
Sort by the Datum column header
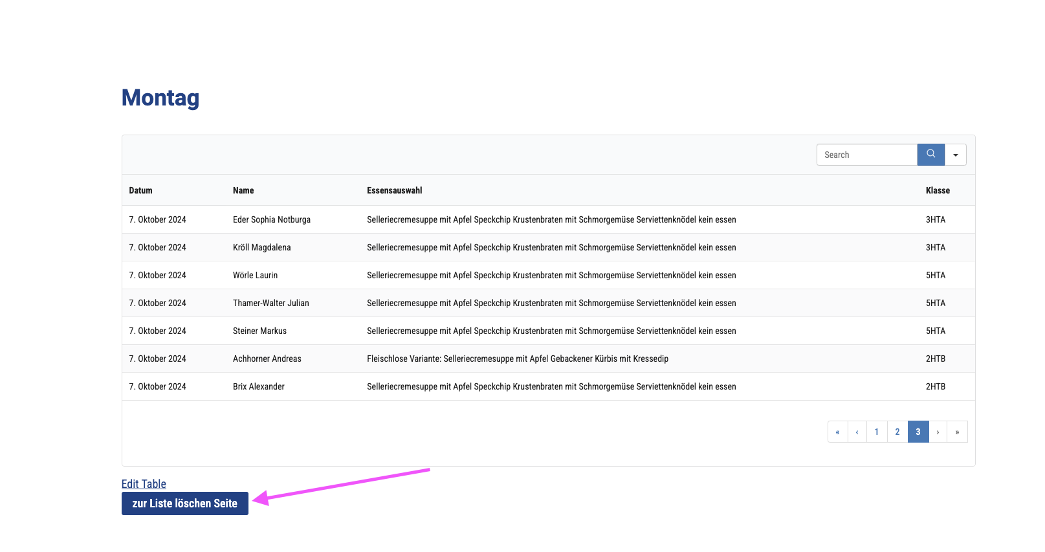pyautogui.click(x=140, y=190)
